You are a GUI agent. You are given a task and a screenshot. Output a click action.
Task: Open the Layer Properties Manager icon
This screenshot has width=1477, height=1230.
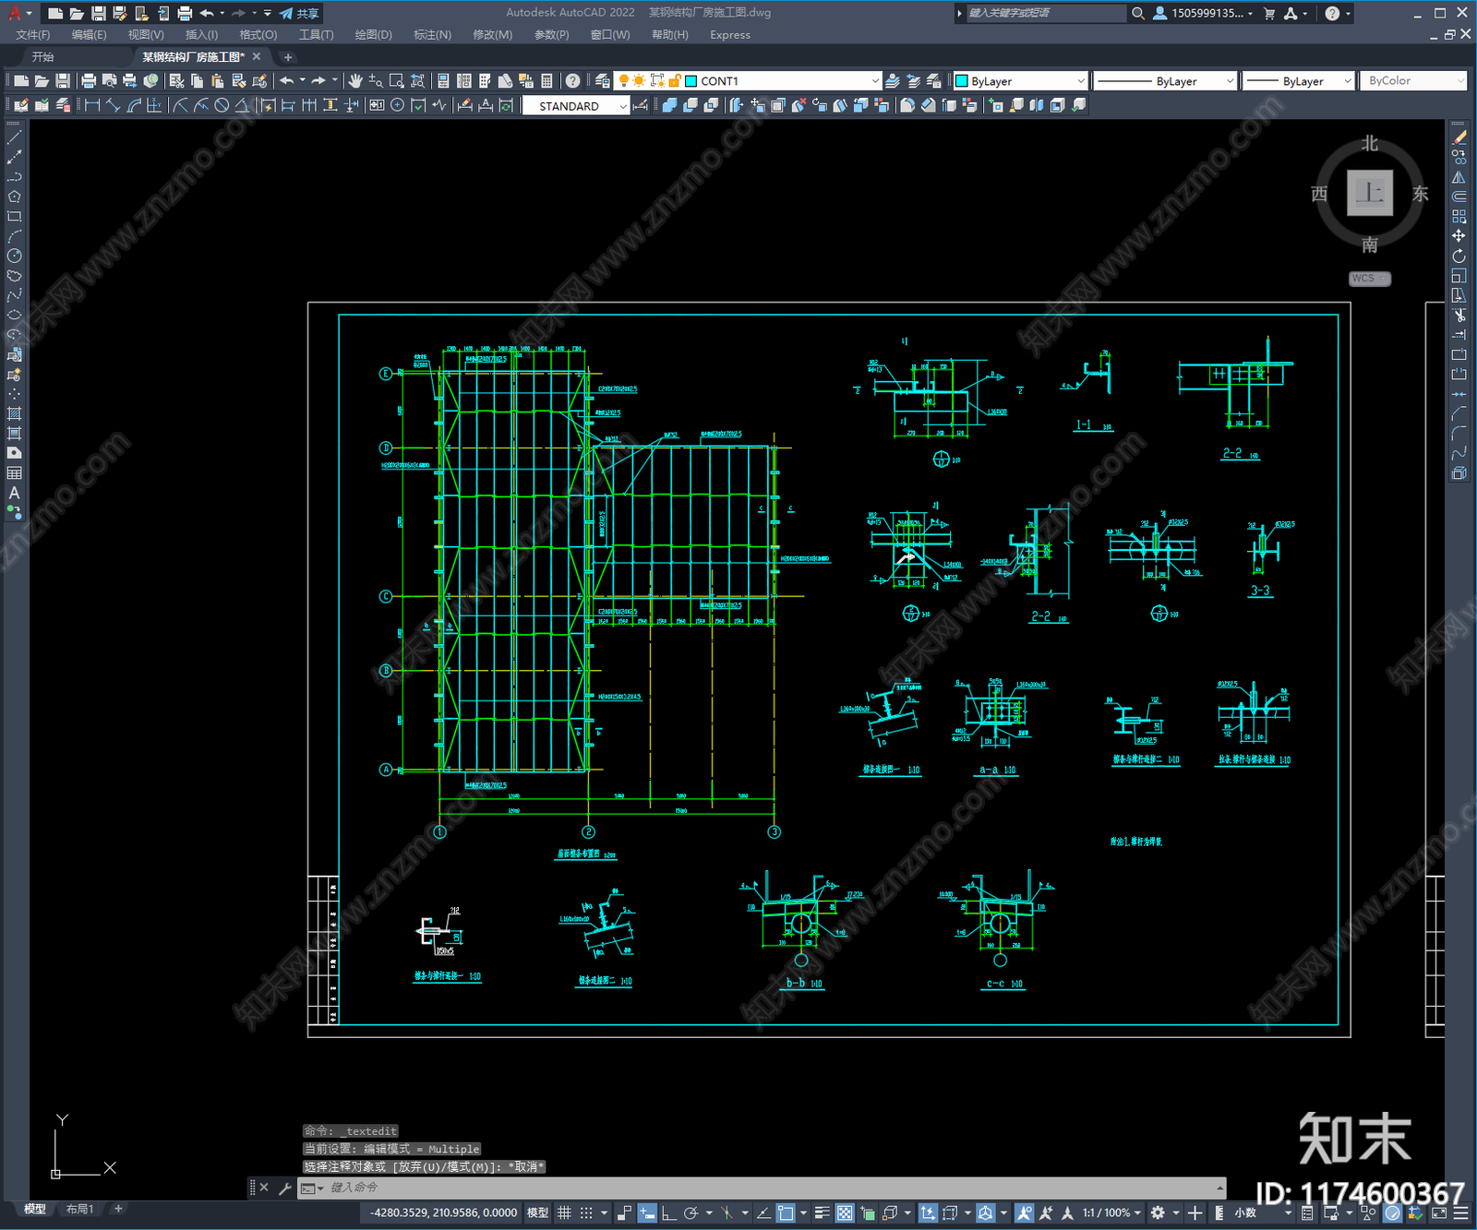pos(603,81)
